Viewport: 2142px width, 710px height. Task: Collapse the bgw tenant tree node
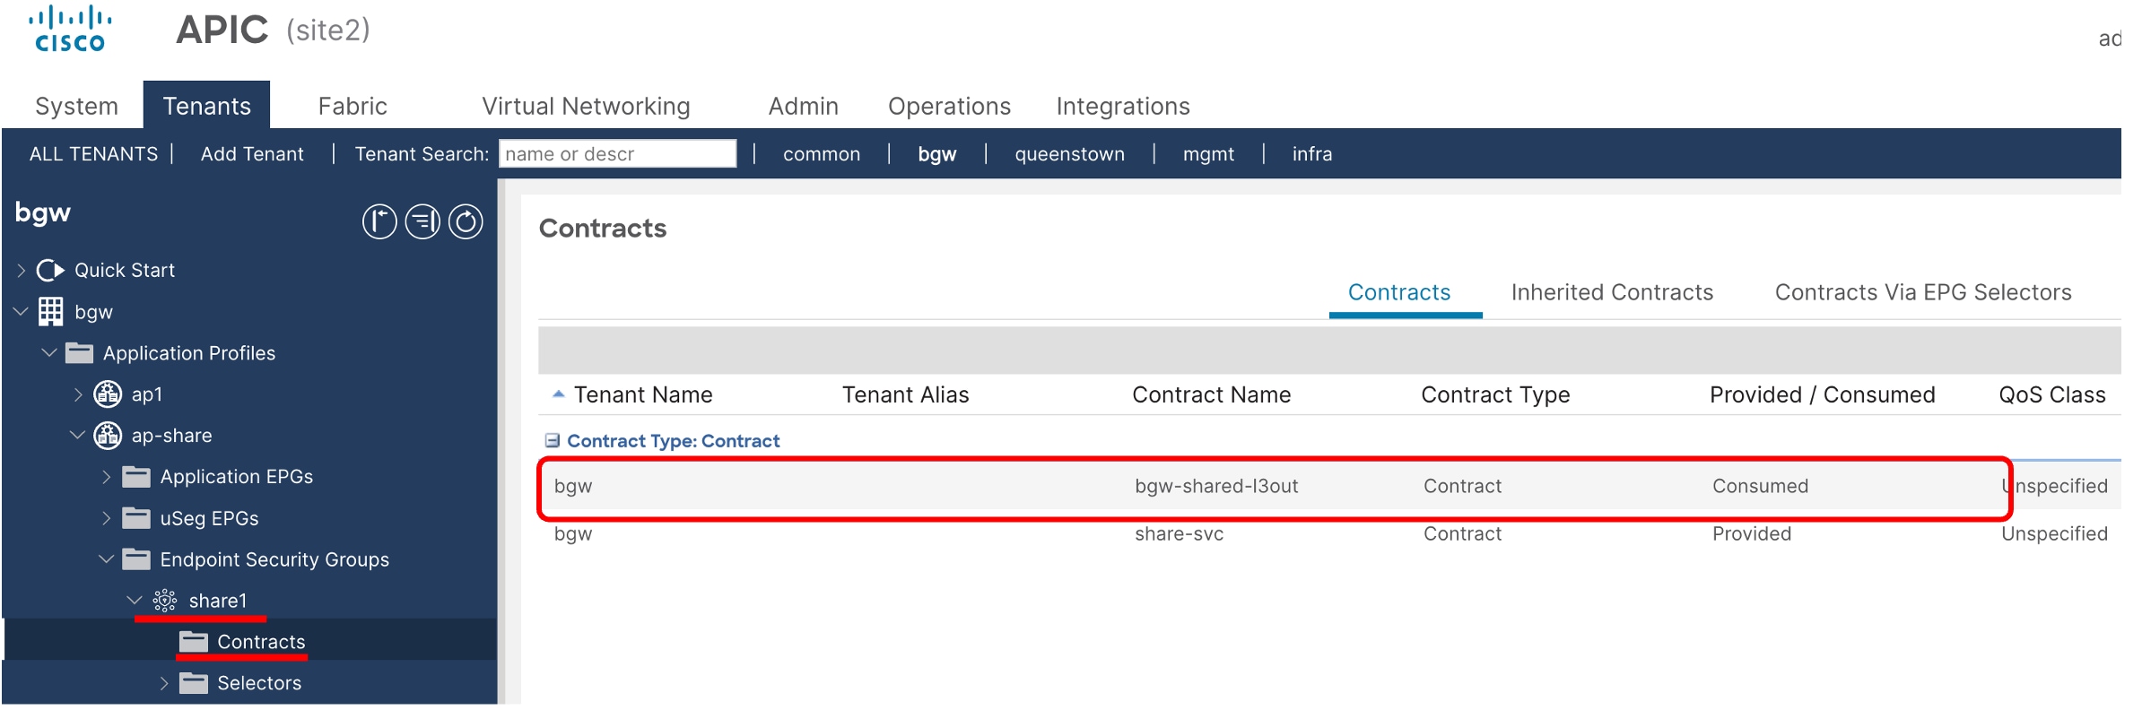[22, 311]
